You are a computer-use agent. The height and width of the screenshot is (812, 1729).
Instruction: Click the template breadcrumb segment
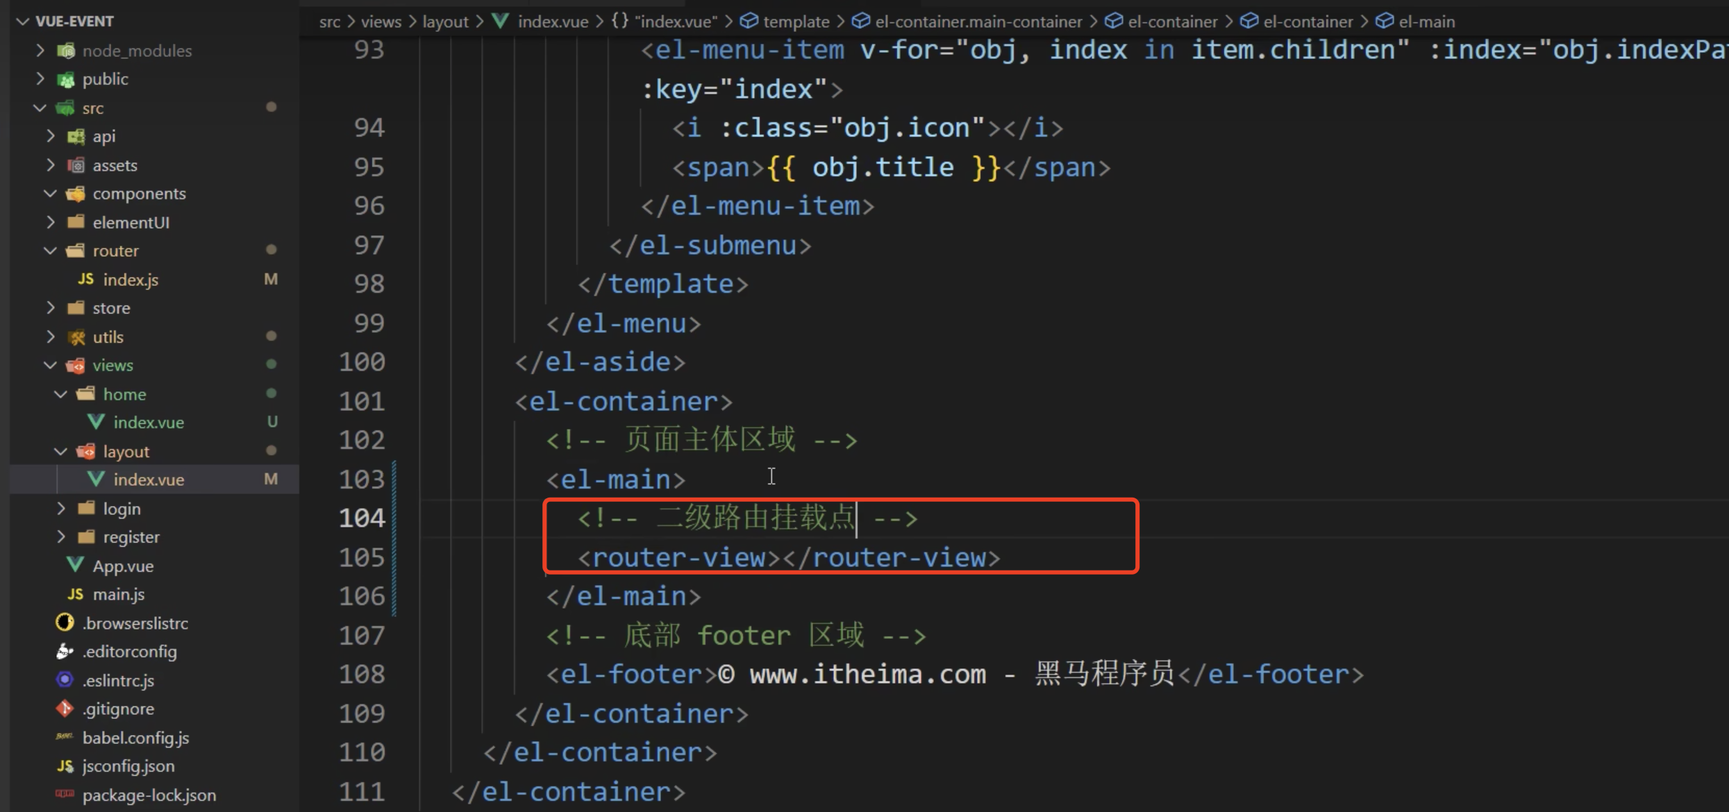pyautogui.click(x=796, y=22)
